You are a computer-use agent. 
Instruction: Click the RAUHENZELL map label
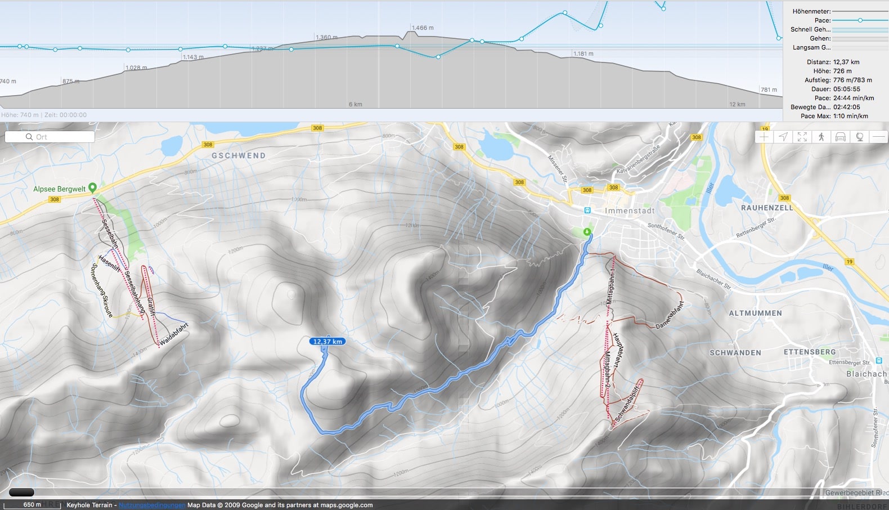767,208
